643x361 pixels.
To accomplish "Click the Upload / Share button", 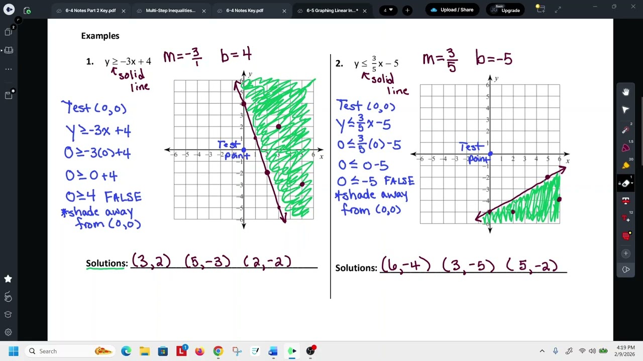I will (x=452, y=10).
